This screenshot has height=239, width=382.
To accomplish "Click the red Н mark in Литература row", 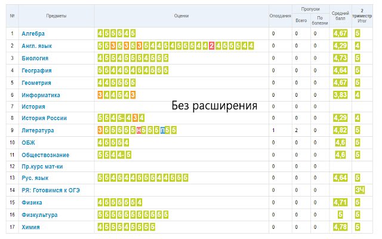I will [139, 130].
